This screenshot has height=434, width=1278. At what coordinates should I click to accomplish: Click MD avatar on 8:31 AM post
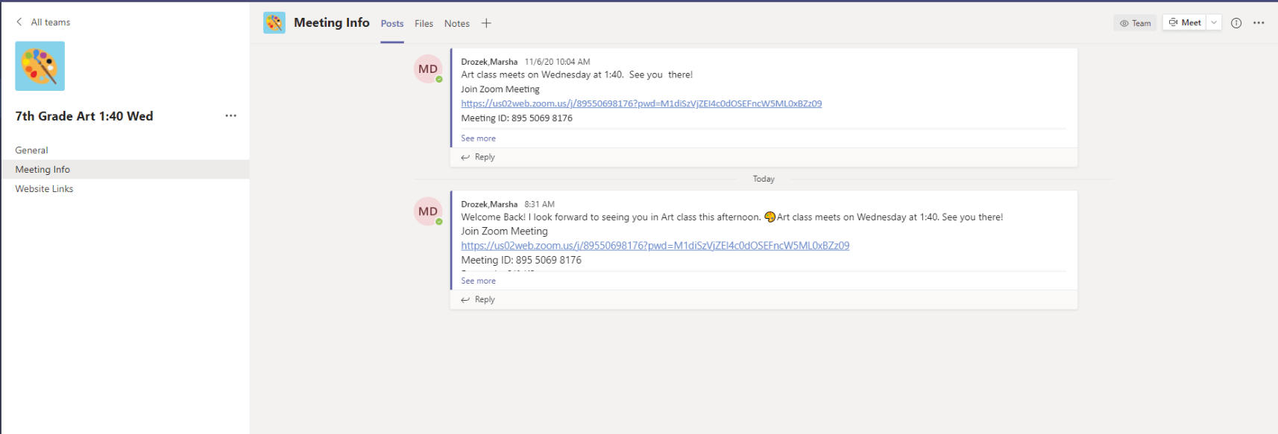point(428,211)
